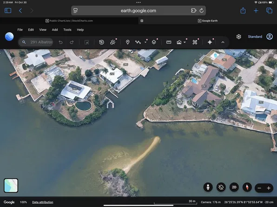Collapse the toolbar with the chevron
277x207 pixels.
click(x=223, y=42)
